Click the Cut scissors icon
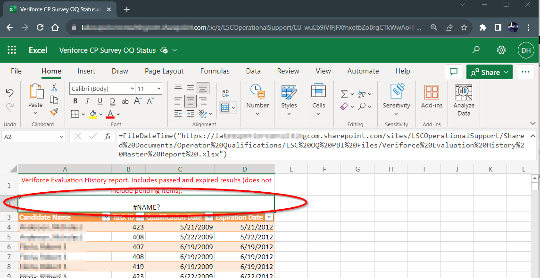 (54, 88)
